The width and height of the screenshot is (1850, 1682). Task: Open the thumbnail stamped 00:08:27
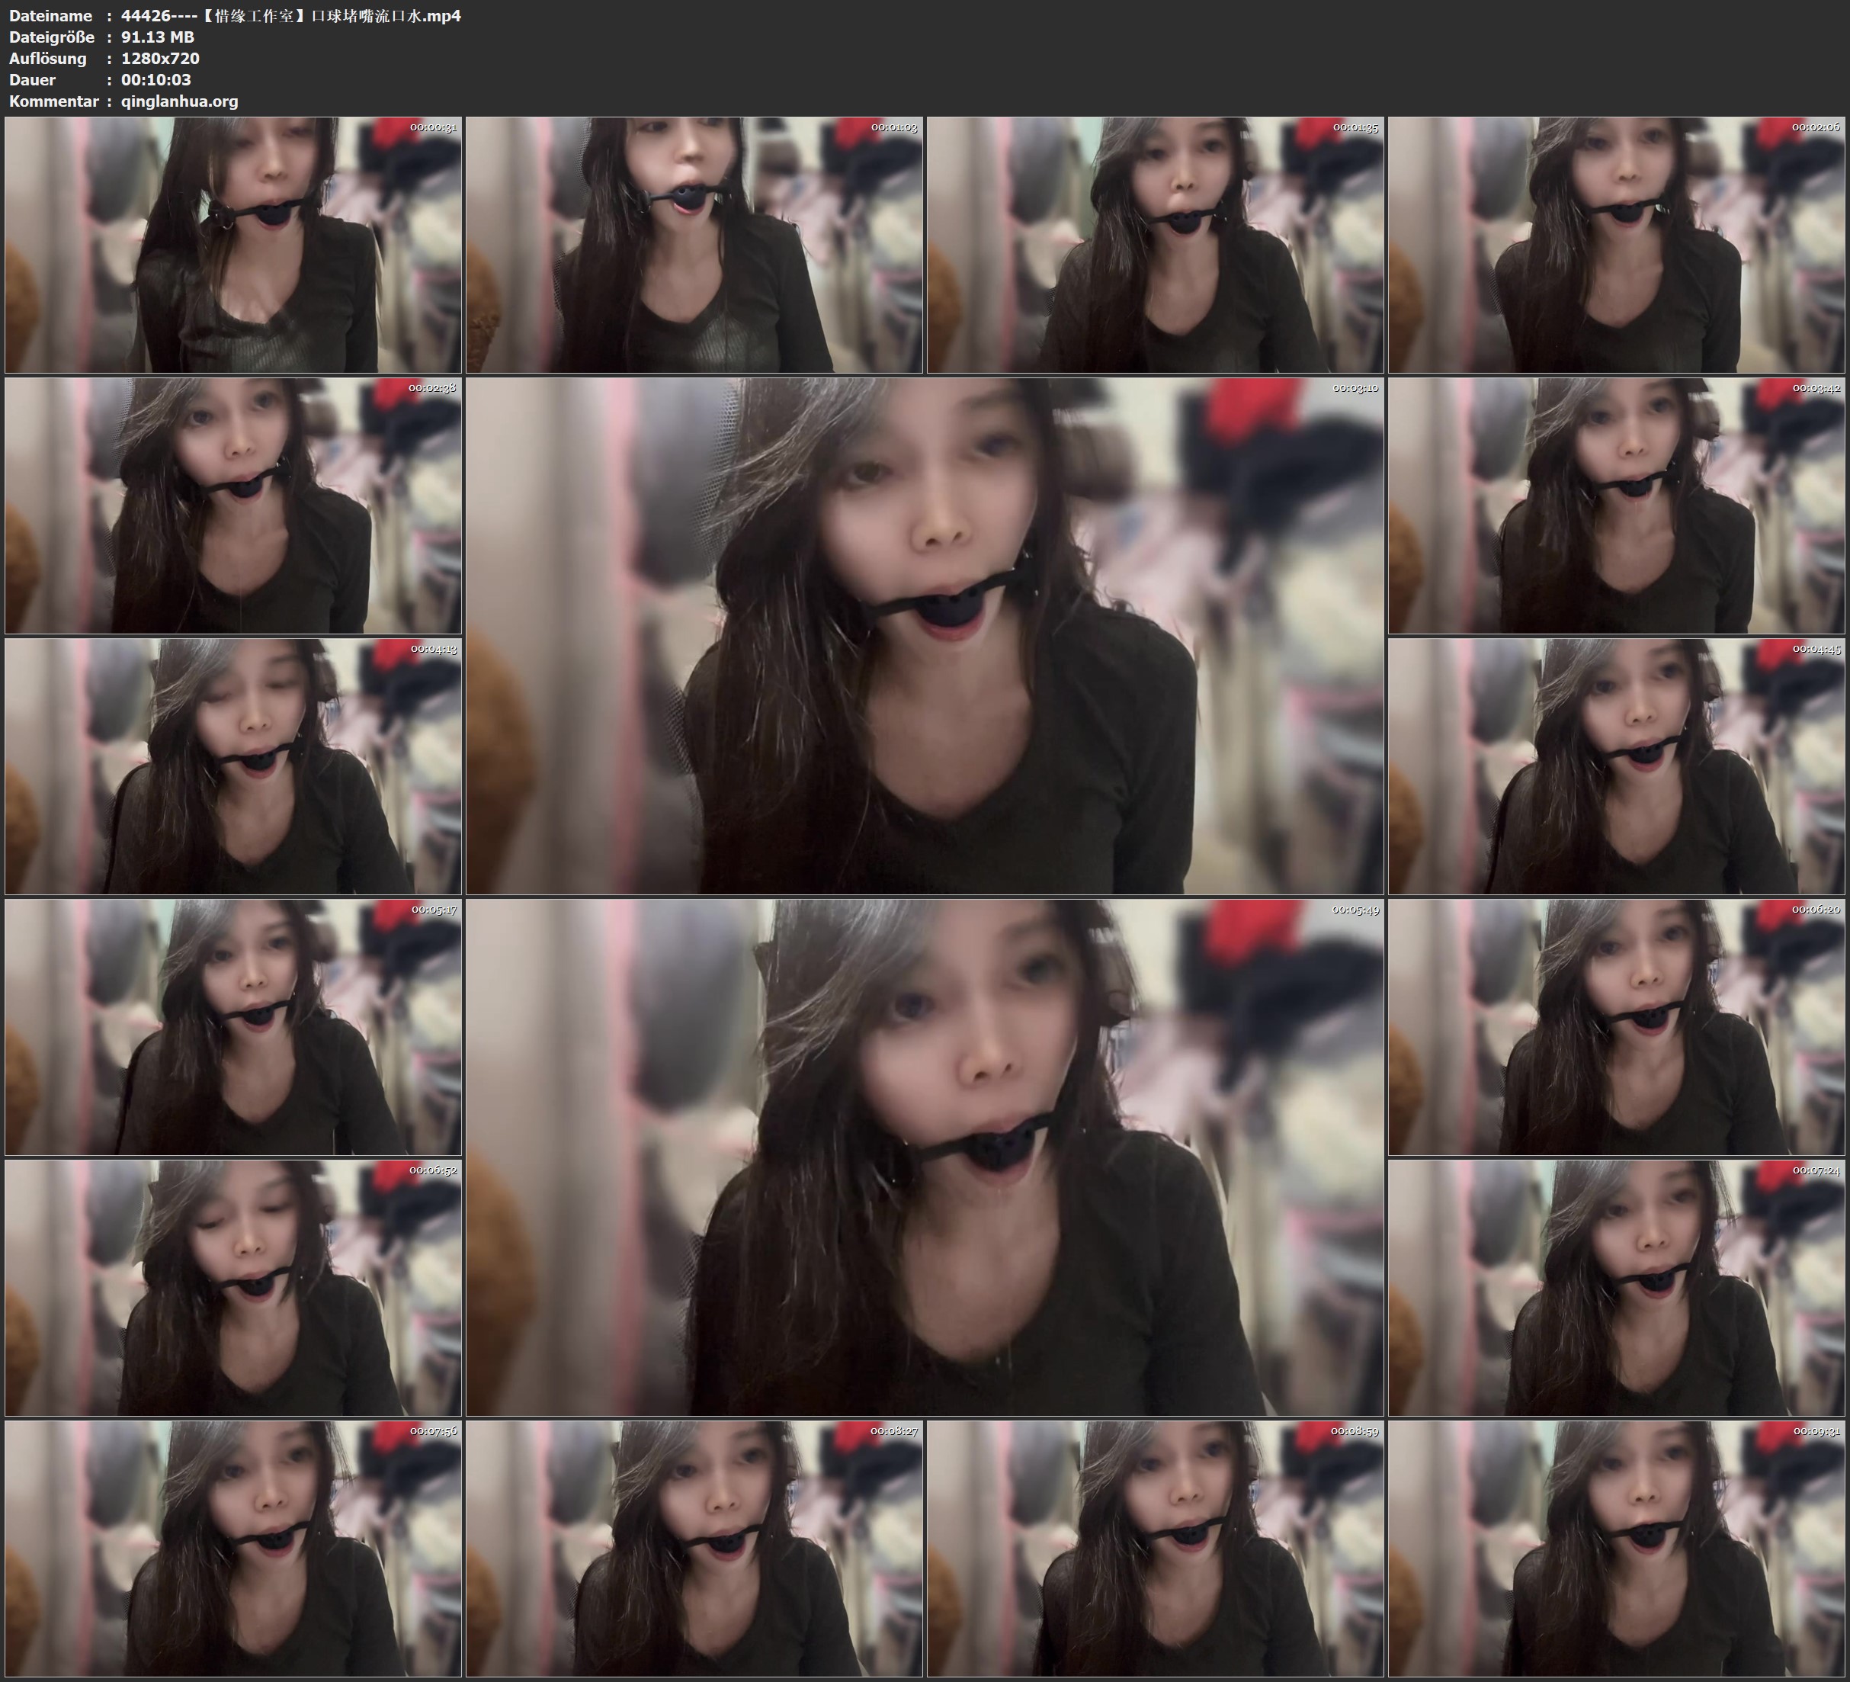[x=694, y=1549]
